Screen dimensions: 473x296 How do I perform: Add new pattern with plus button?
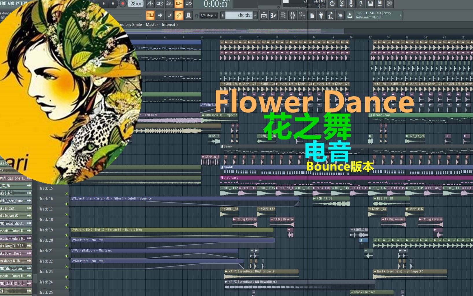point(255,15)
